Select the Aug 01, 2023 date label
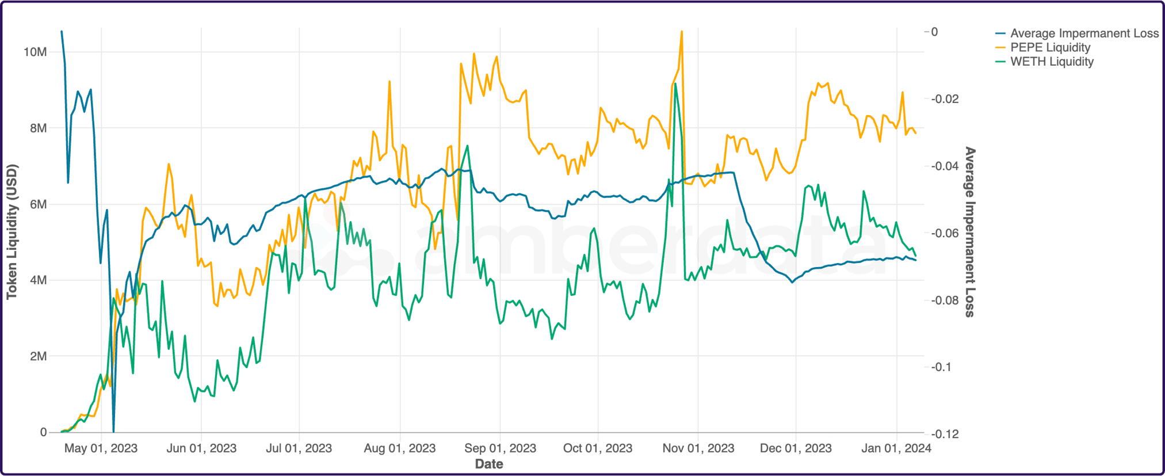 coord(399,448)
